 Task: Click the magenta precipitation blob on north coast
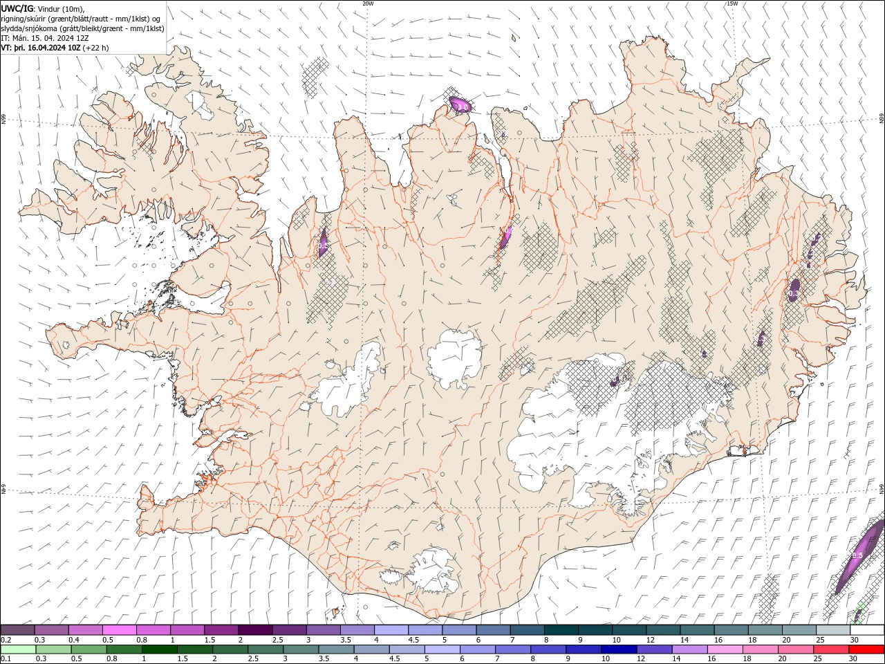[461, 105]
